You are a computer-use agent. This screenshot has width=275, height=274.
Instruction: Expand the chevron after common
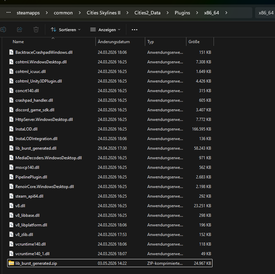tap(80, 13)
